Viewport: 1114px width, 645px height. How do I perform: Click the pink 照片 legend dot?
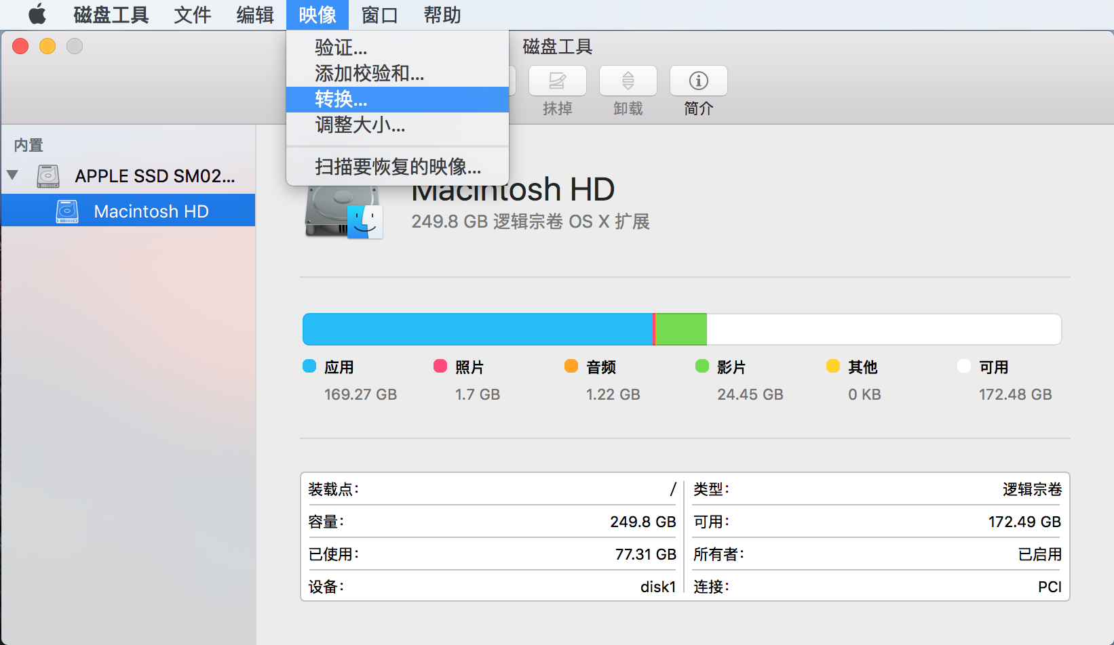point(440,366)
